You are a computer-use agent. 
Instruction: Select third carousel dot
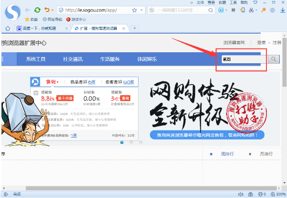140,142
